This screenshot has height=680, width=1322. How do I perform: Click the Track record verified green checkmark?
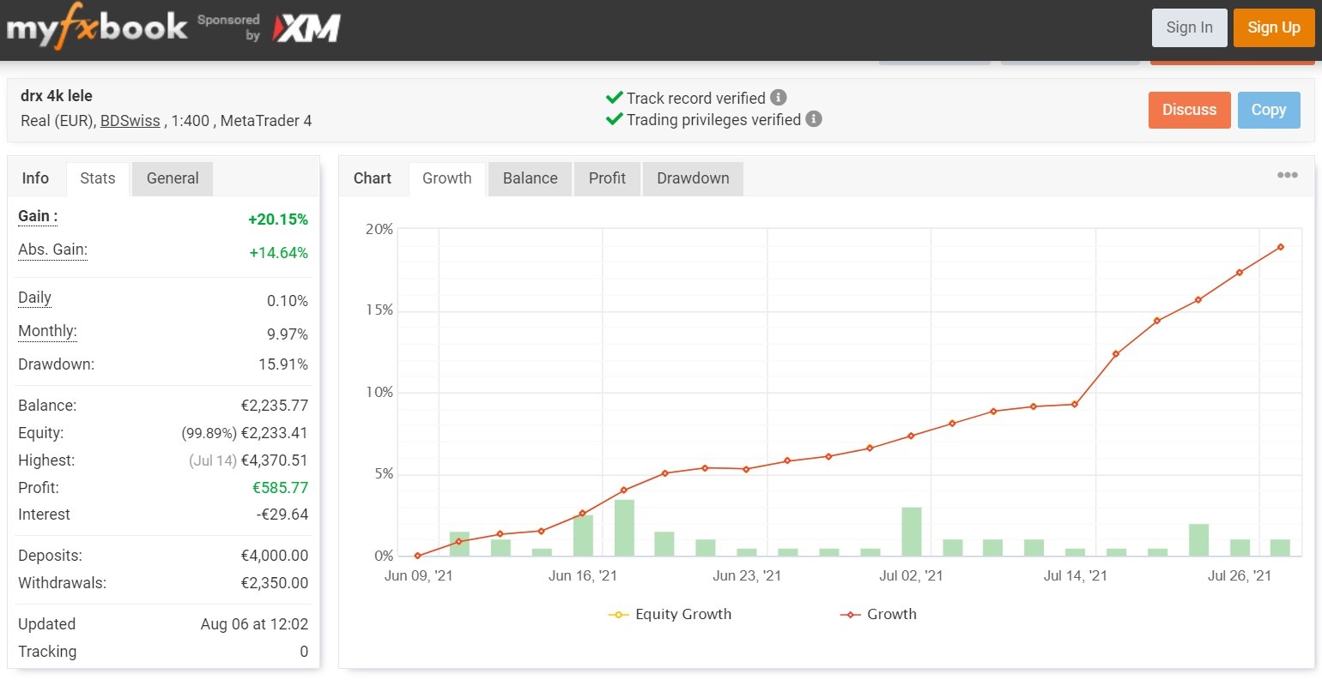click(614, 98)
